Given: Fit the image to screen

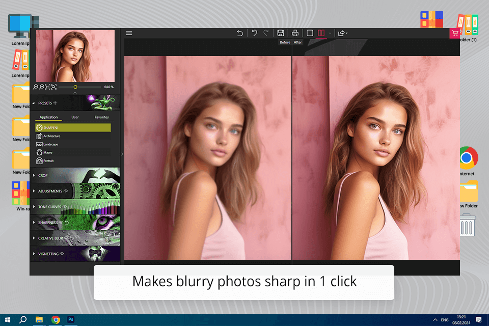Looking at the screenshot, I should pyautogui.click(x=53, y=87).
